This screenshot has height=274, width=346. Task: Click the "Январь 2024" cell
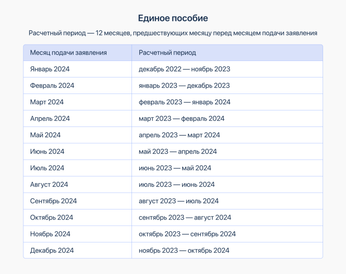pyautogui.click(x=50, y=69)
